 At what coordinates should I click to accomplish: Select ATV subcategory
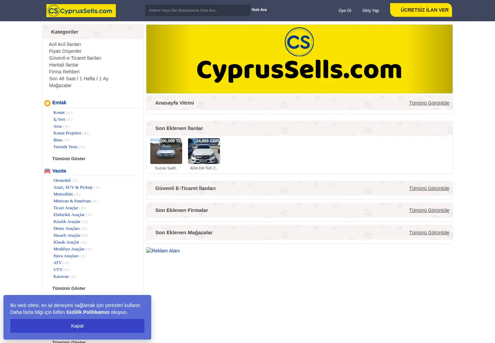(57, 263)
